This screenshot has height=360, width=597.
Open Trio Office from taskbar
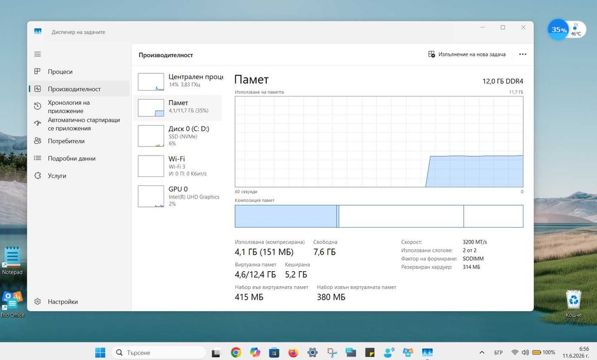[408, 352]
